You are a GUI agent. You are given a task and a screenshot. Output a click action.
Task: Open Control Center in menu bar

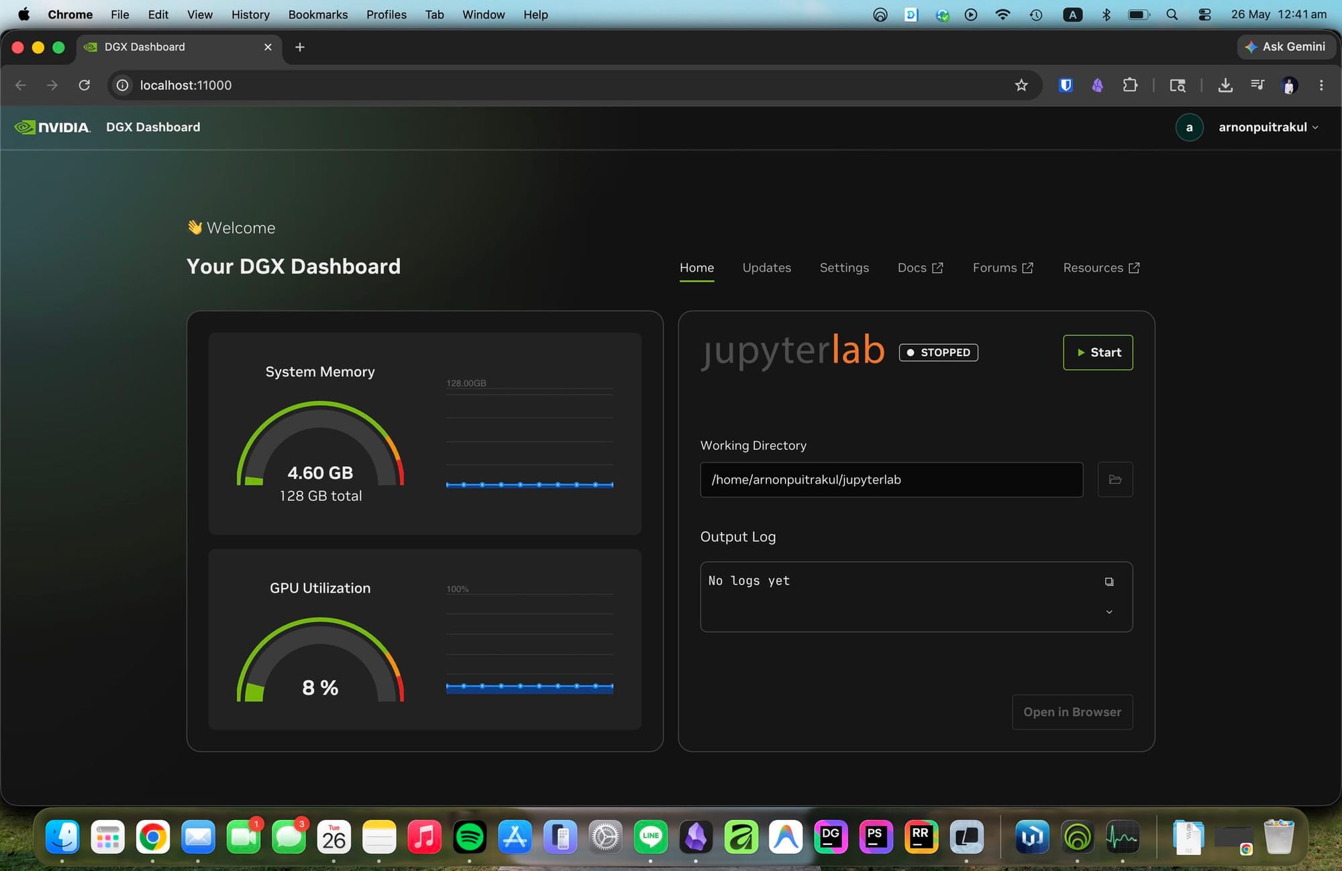[1204, 15]
